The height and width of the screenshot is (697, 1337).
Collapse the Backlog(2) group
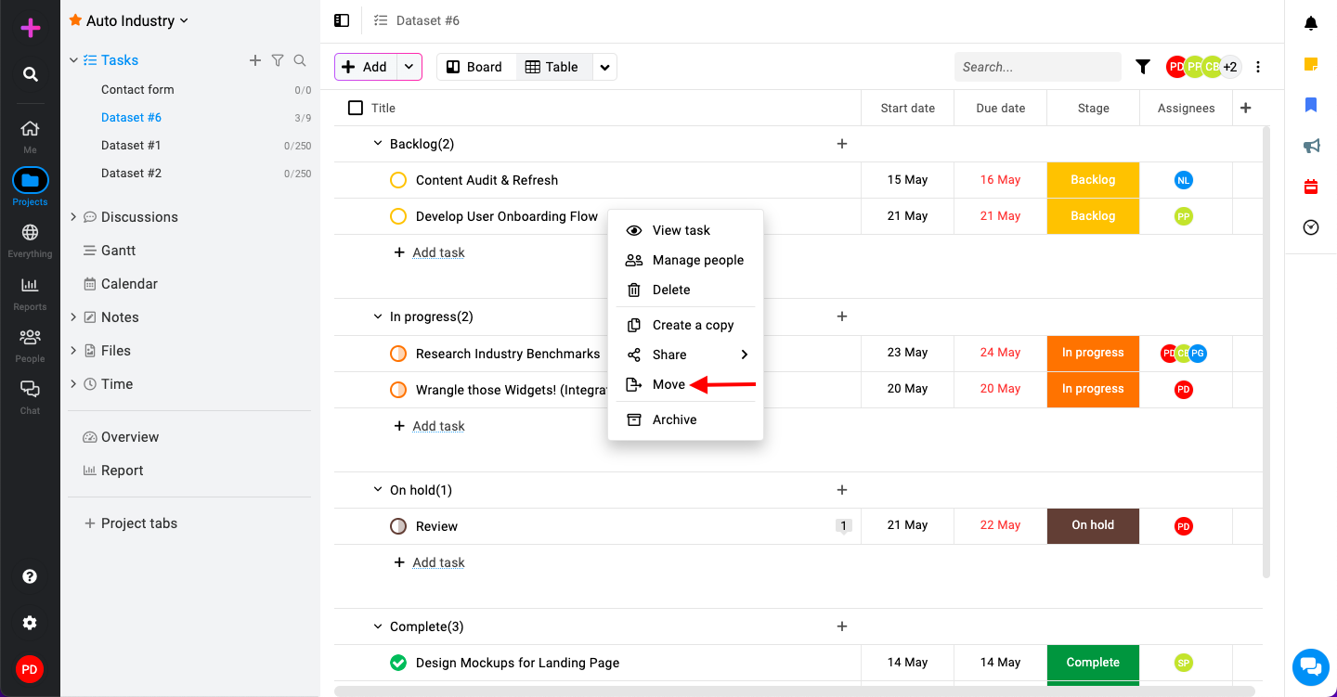tap(378, 144)
